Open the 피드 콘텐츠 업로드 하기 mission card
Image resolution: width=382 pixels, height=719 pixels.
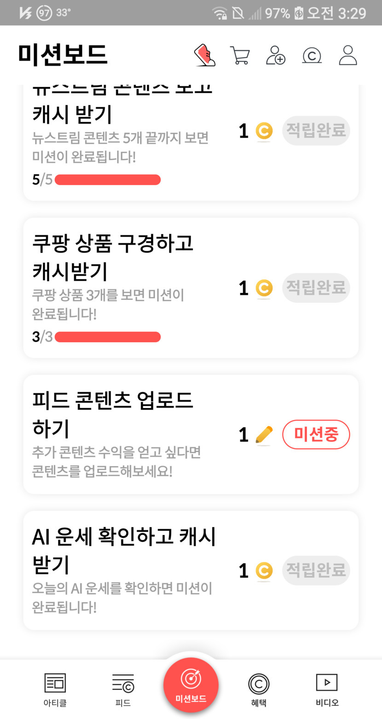124,434
